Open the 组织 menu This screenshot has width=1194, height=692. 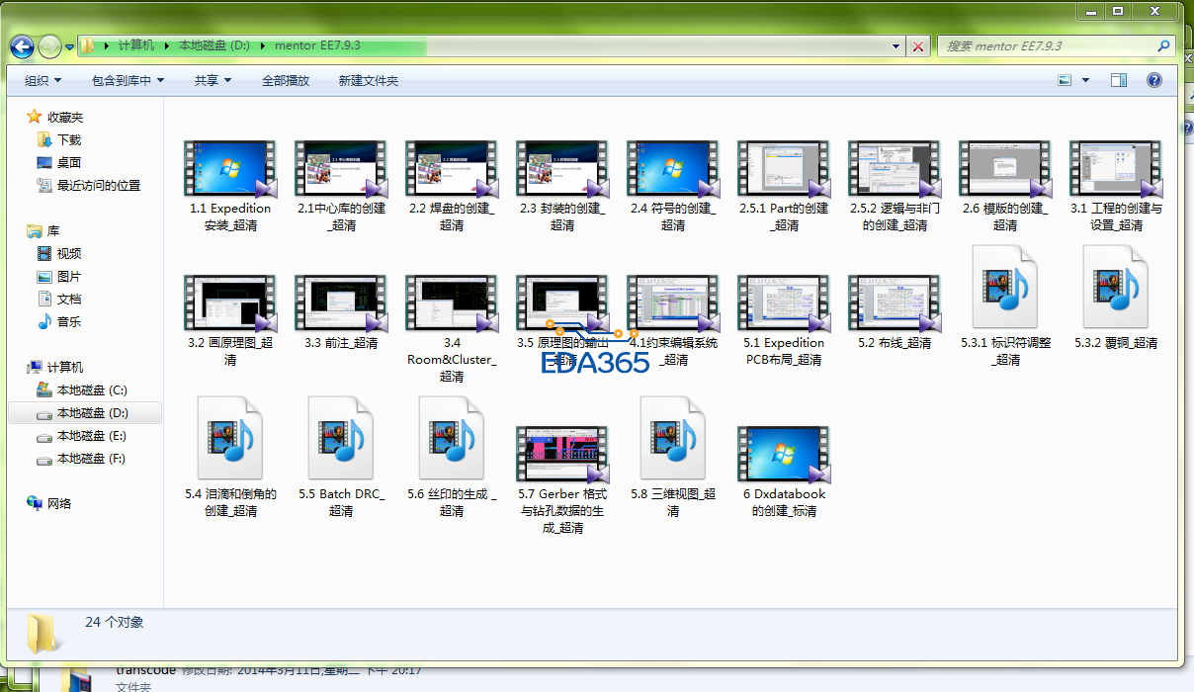(43, 80)
